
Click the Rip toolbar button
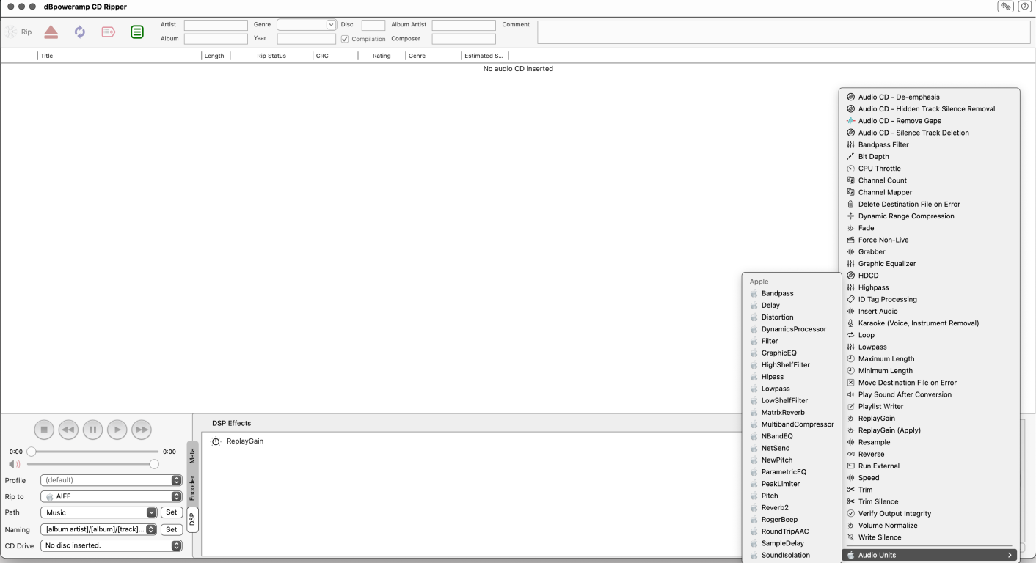[x=18, y=32]
